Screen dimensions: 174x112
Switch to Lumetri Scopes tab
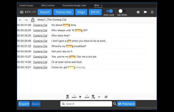coord(26,5)
